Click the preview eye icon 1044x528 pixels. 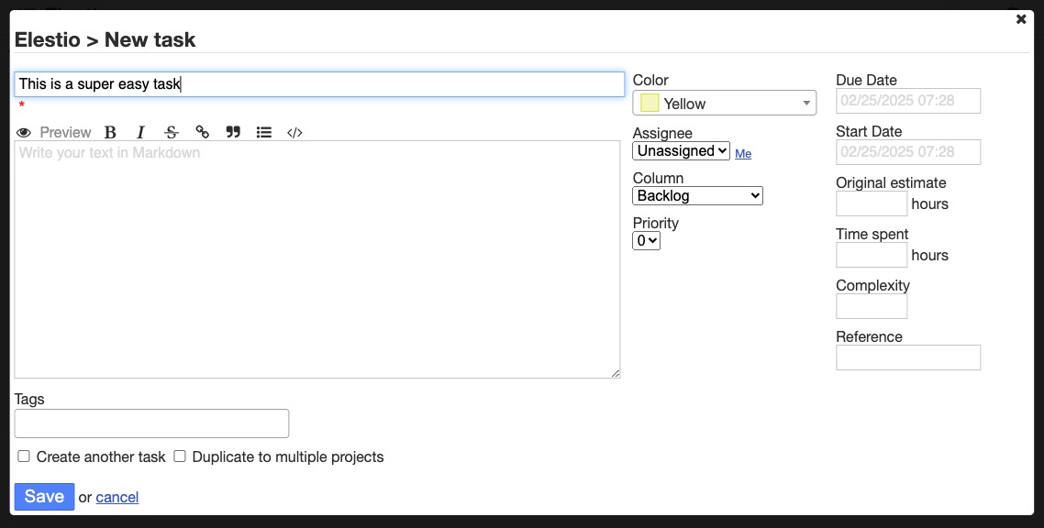[23, 132]
